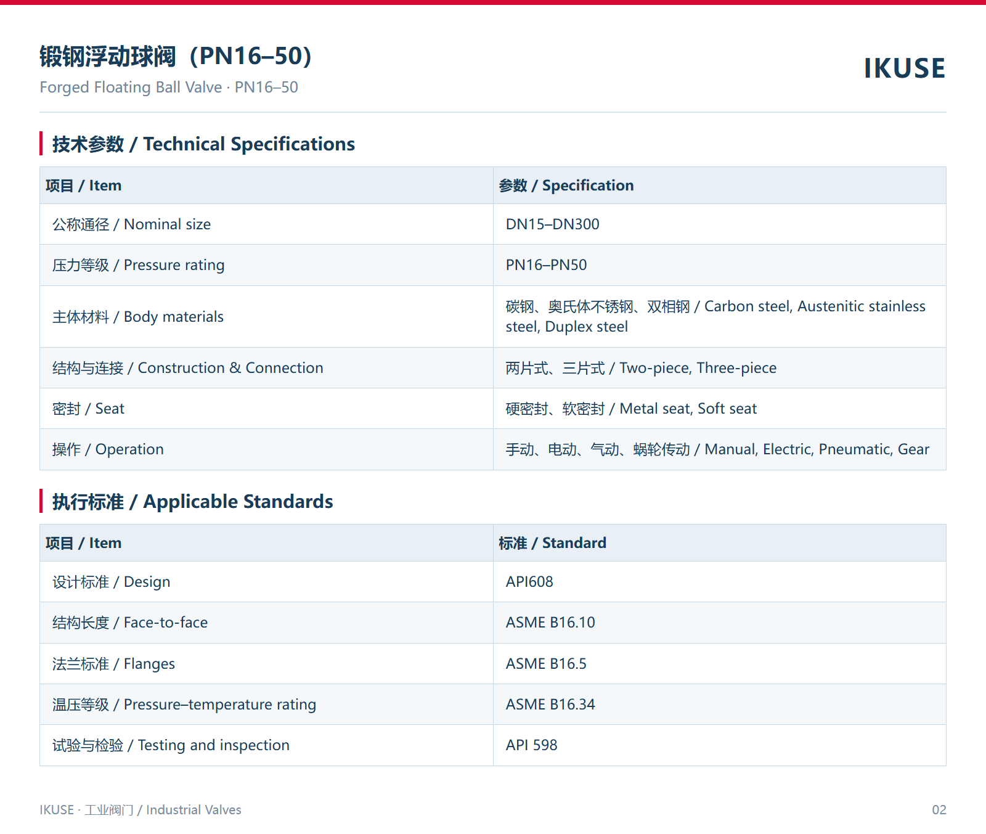The image size is (986, 834).
Task: Select the "法兰标准 / Flanges" cell
Action: (266, 664)
